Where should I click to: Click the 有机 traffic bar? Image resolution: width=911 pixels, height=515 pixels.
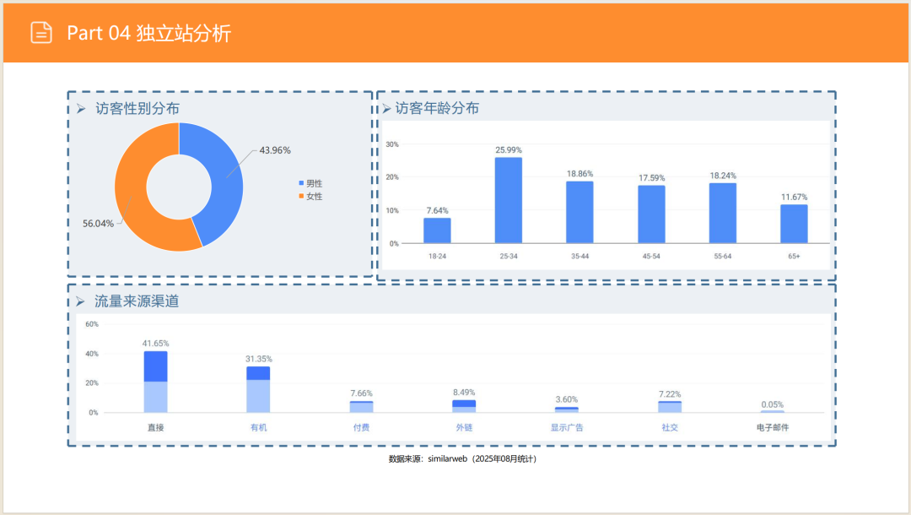[258, 389]
